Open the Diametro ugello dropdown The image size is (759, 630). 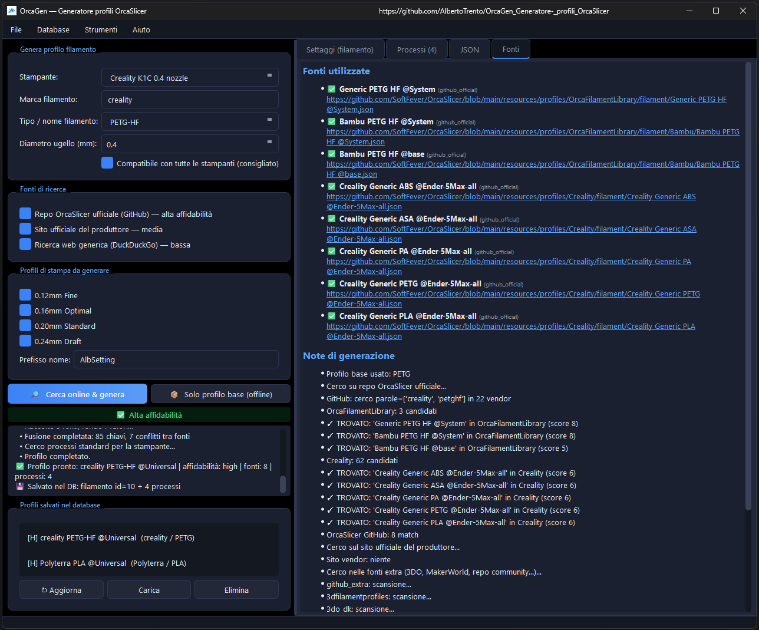190,144
